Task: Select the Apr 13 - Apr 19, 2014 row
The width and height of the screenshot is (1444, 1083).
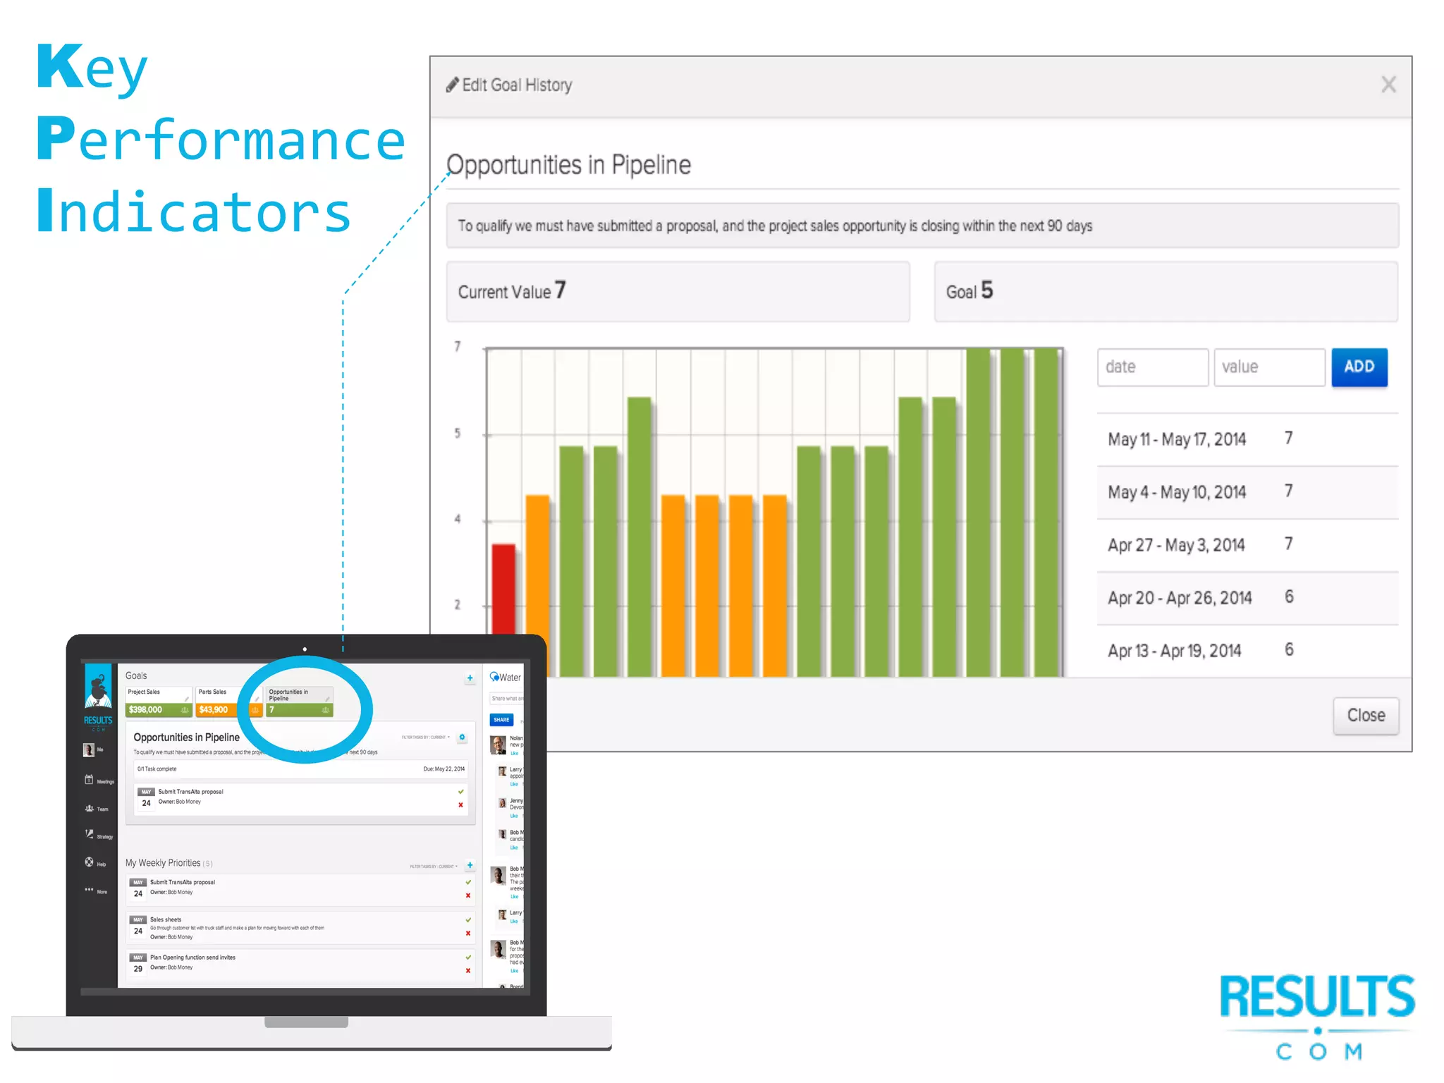Action: pos(1247,650)
